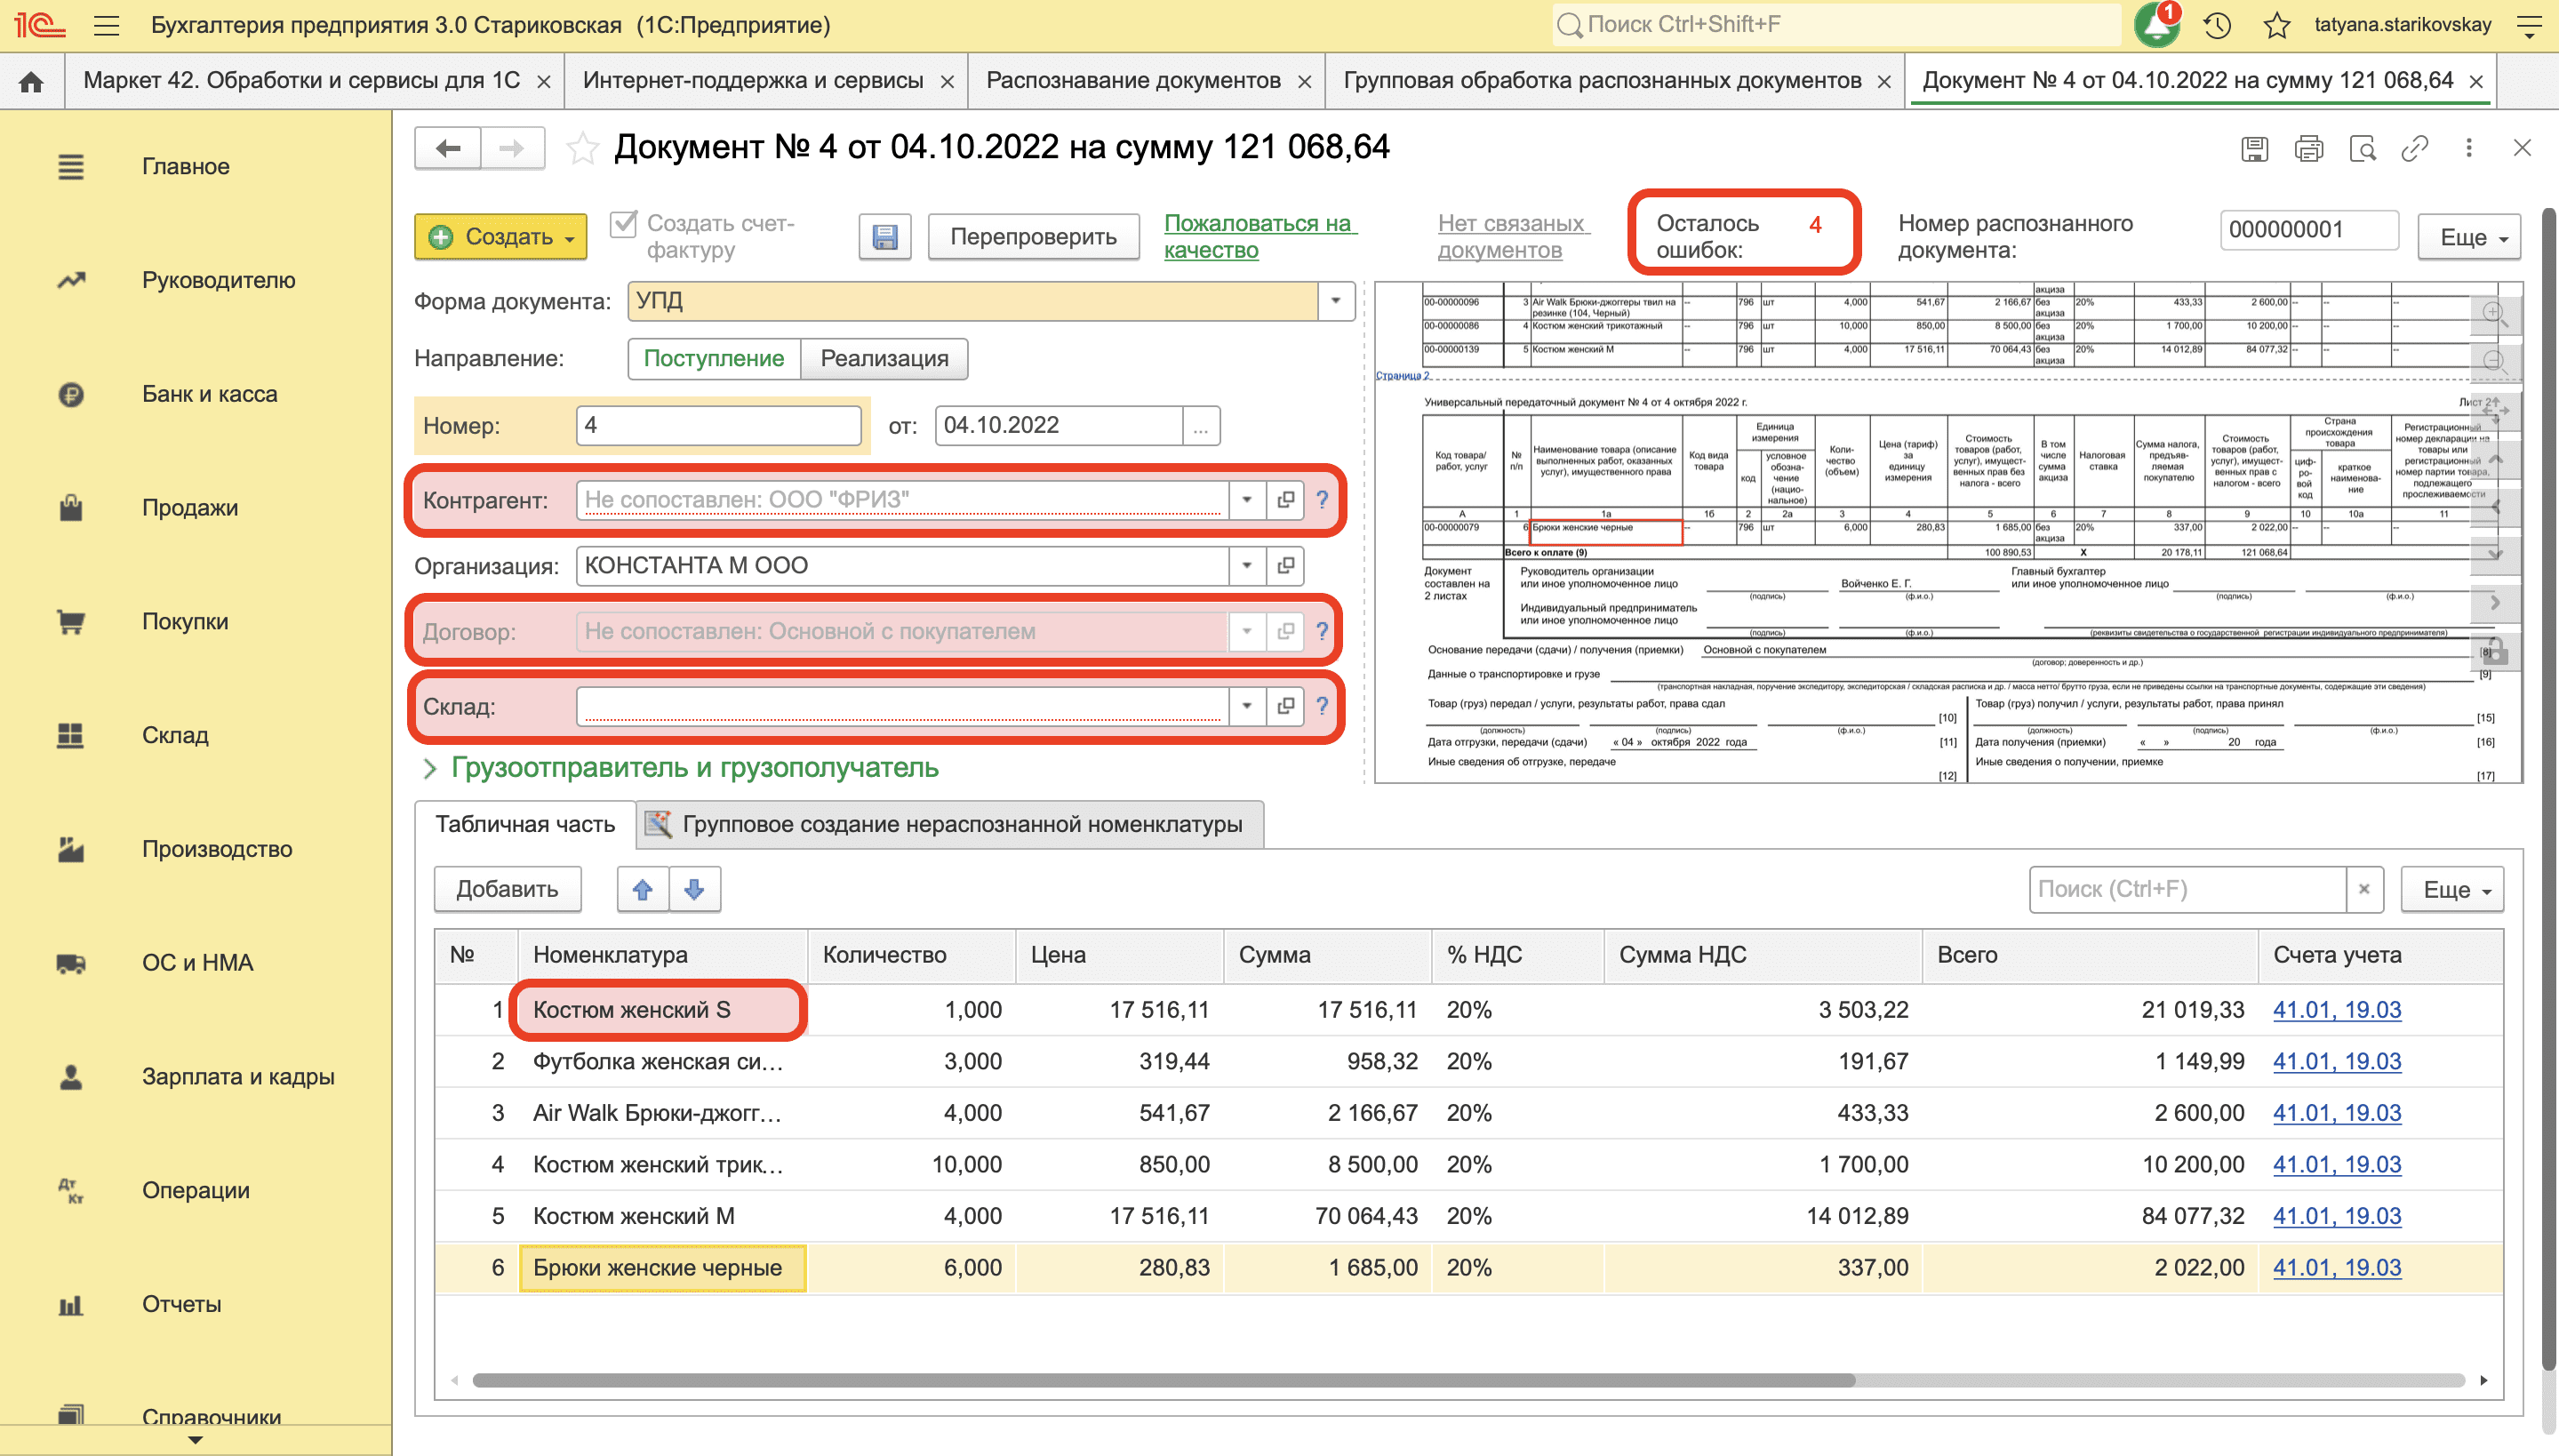
Task: Click the printer icon in document header
Action: (x=2308, y=149)
